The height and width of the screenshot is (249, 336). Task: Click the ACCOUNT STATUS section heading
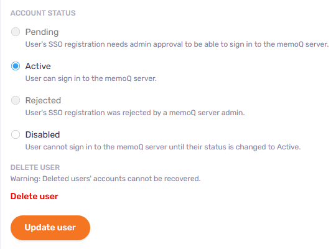pyautogui.click(x=43, y=13)
